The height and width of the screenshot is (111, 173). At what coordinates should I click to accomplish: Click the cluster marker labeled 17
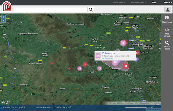pyautogui.click(x=123, y=43)
